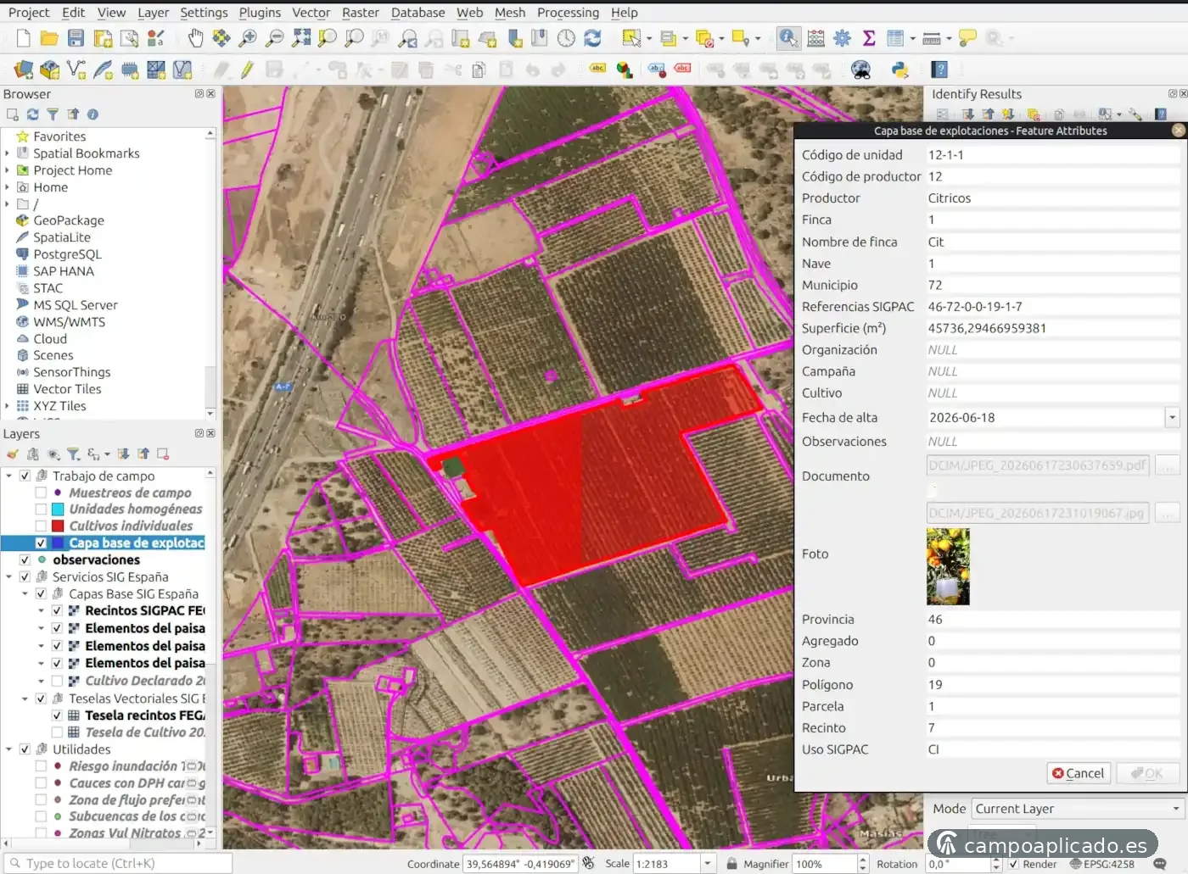1188x874 pixels.
Task: Click the EPSG:4258 CRS button
Action: point(1101,864)
